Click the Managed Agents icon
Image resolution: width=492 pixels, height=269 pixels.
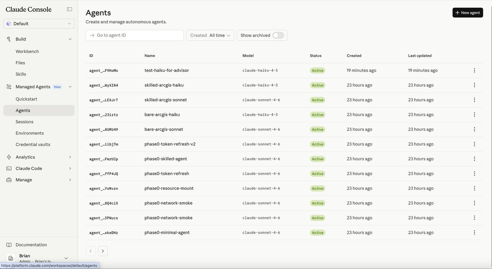click(9, 87)
